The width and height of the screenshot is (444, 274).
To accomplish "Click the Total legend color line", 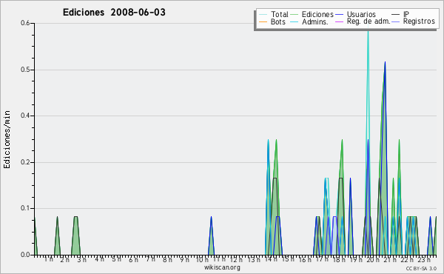I will click(x=263, y=15).
